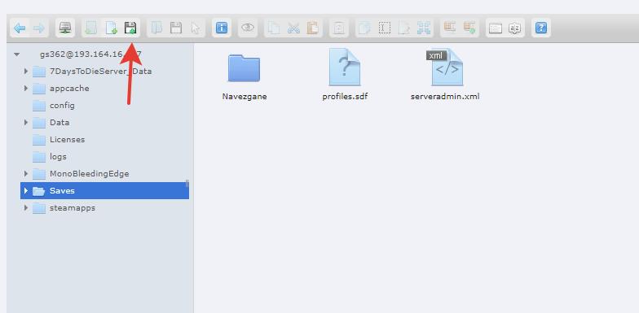
Task: Expand the MonoBleedingEdge folder arrow
Action: coord(26,174)
